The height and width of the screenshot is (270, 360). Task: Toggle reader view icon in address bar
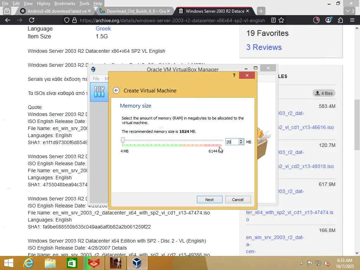click(x=273, y=20)
